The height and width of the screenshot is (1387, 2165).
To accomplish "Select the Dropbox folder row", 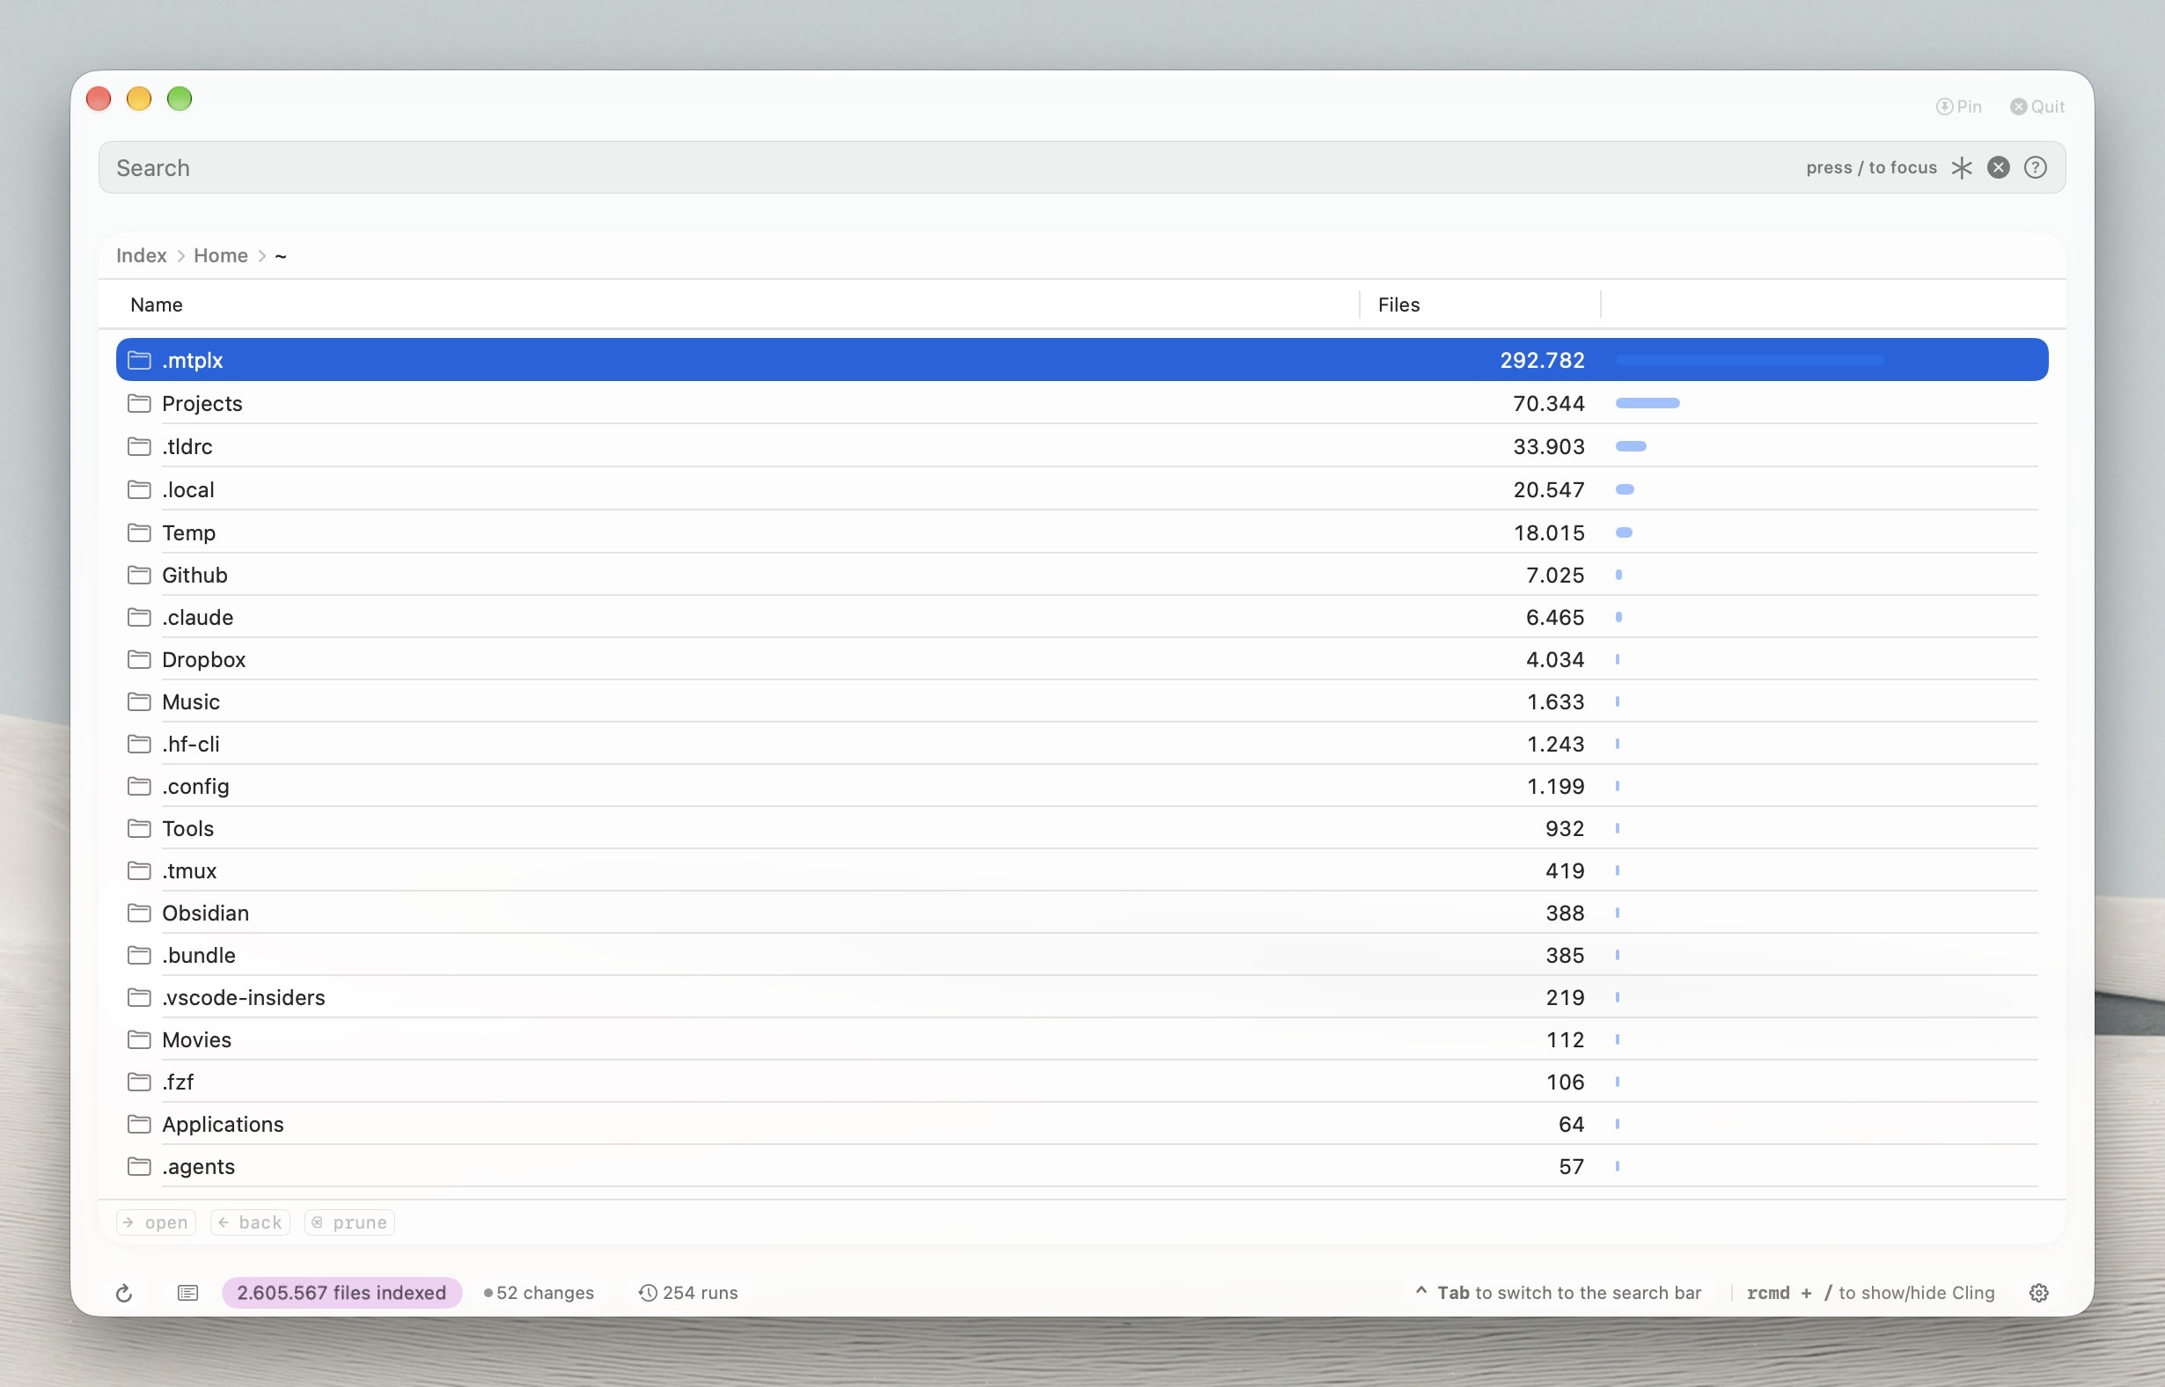I will tap(1082, 659).
